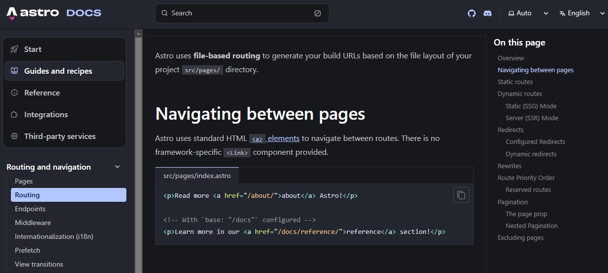The image size is (608, 273).
Task: Open the Astro GitHub repository icon
Action: [472, 13]
